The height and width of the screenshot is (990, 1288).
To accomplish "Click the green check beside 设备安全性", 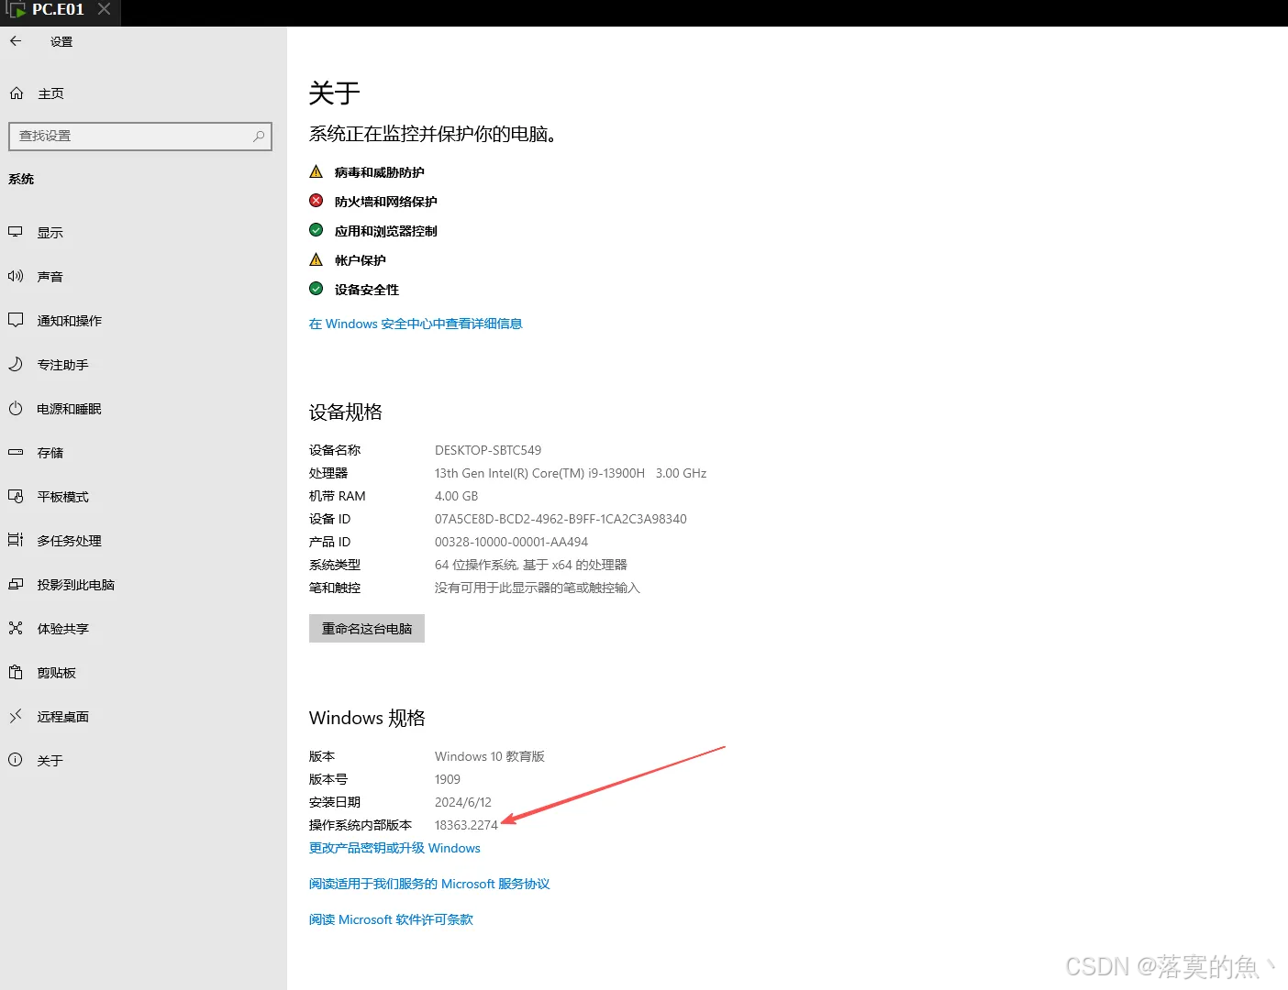I will 316,289.
